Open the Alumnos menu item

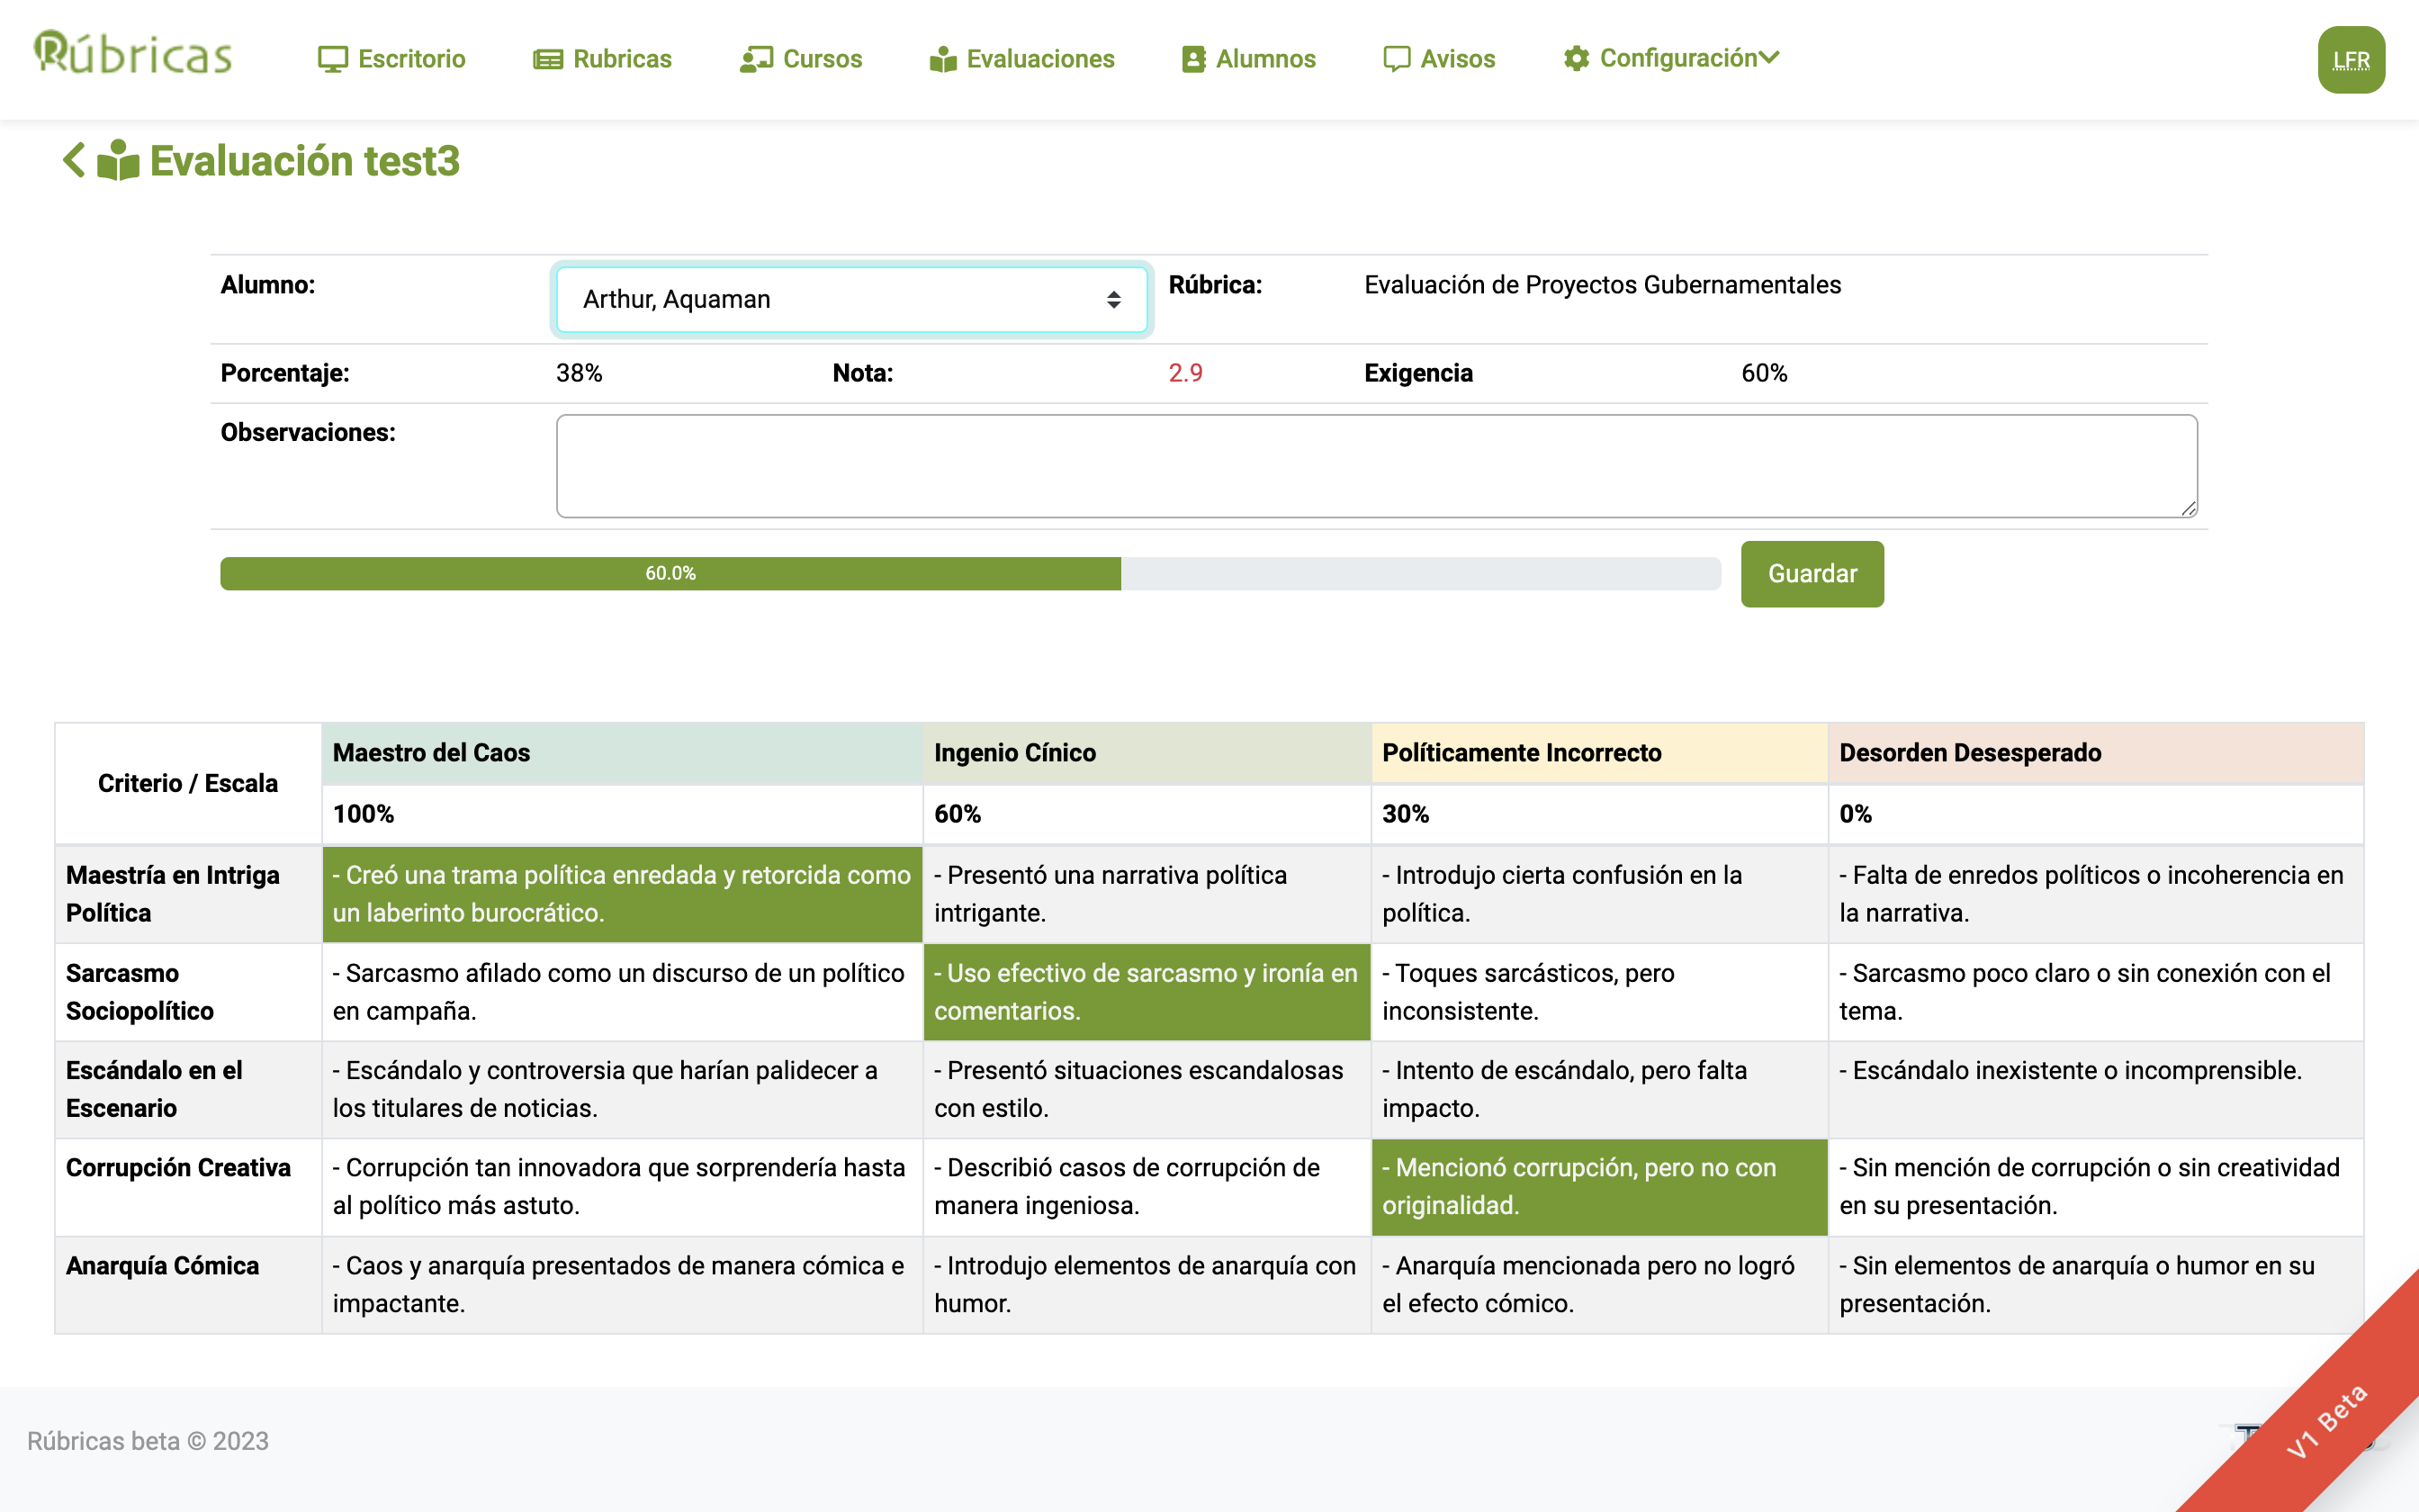[1263, 59]
